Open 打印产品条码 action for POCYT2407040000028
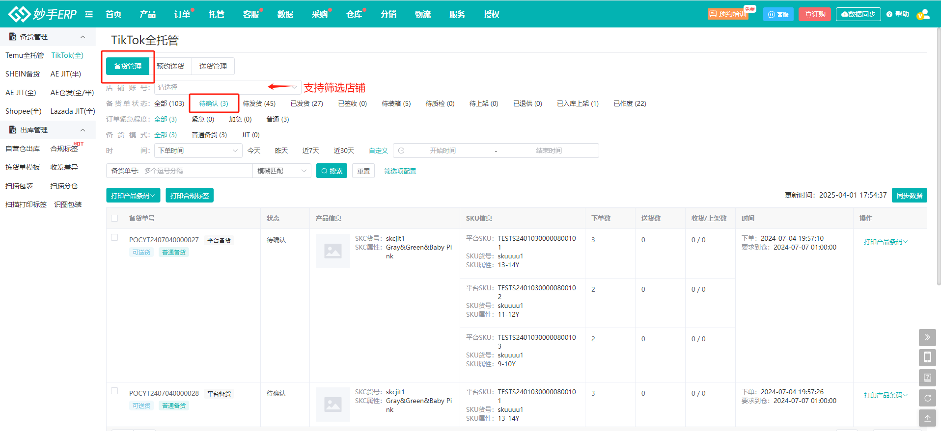Screen dimensions: 941x431 (x=886, y=395)
